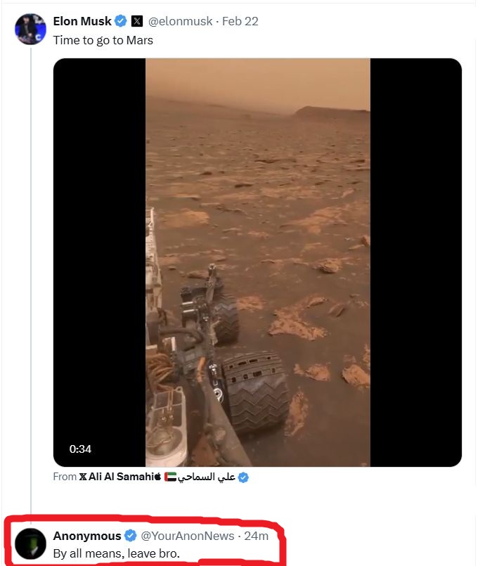This screenshot has width=492, height=566.
Task: Click the Anonymous display name
Action: tap(87, 536)
